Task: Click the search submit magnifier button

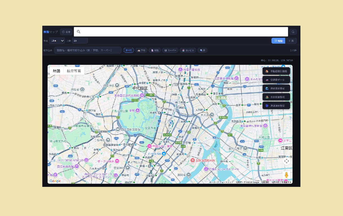Action: pyautogui.click(x=293, y=32)
